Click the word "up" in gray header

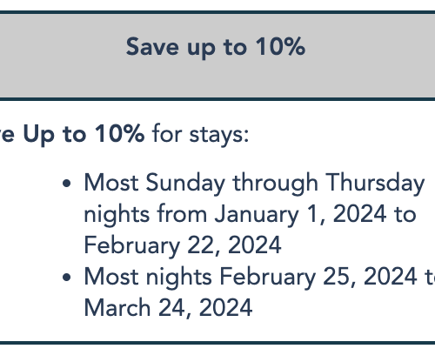(x=201, y=50)
